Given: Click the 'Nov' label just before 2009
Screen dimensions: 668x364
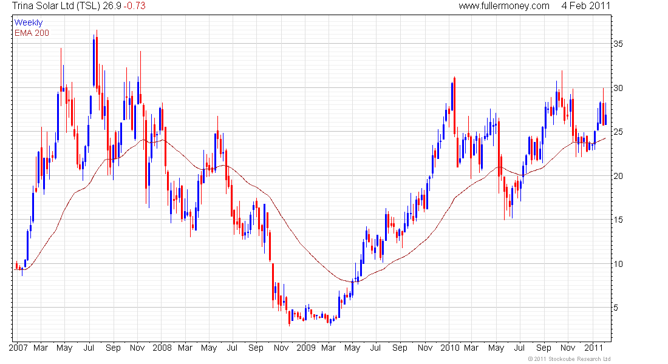Looking at the screenshot, I should tap(281, 348).
